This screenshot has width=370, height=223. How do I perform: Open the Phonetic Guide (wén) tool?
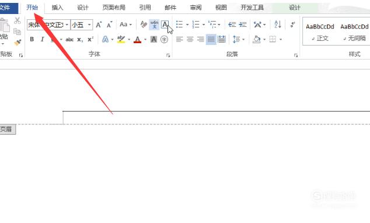tap(154, 25)
